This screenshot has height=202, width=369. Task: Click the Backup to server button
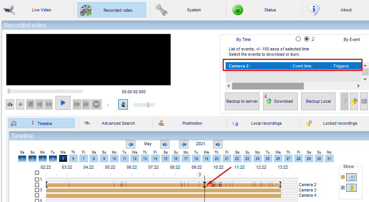click(x=242, y=101)
